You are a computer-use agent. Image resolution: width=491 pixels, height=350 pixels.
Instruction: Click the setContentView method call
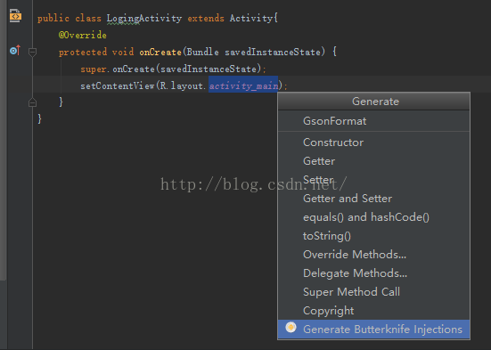[x=118, y=85]
